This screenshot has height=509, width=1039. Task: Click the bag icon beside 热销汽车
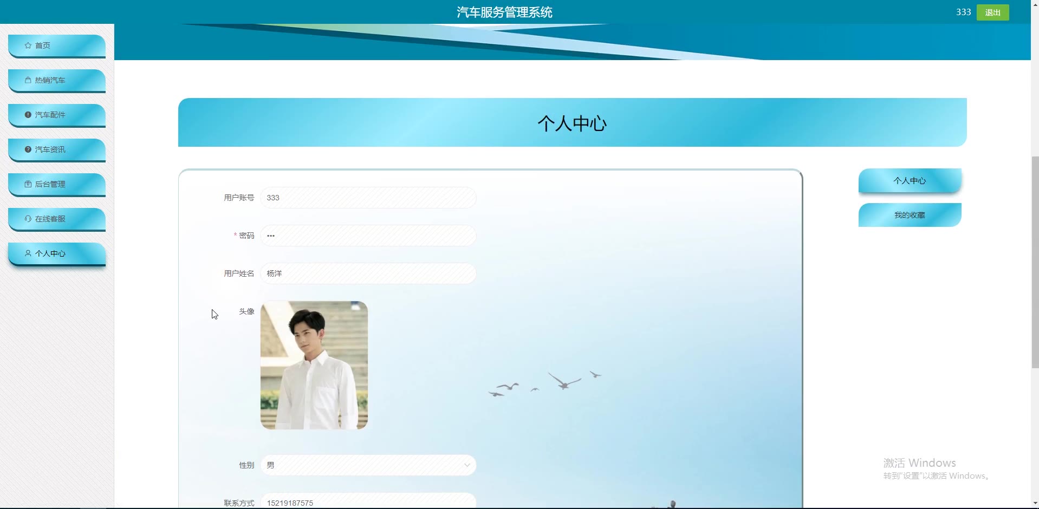click(x=28, y=80)
